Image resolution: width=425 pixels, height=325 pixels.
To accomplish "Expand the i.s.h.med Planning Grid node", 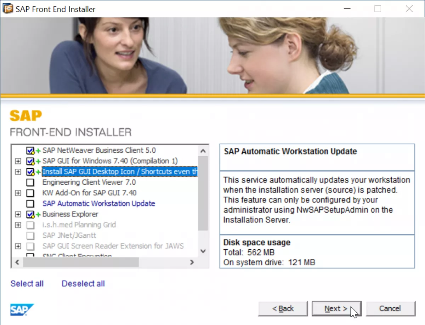I will coord(18,225).
